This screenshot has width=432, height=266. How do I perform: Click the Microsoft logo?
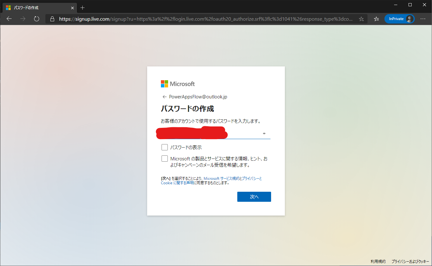tap(178, 84)
